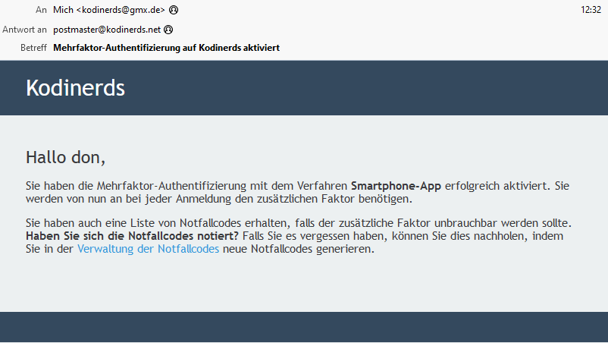The image size is (608, 343).
Task: Open the Verwaltung der Notfallcodes link
Action: pos(148,249)
